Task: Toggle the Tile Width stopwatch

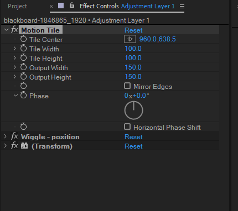Action: (x=23, y=49)
